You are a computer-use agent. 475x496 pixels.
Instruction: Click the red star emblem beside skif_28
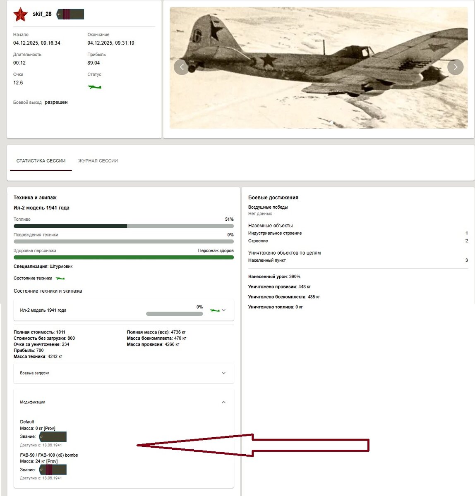pos(20,14)
